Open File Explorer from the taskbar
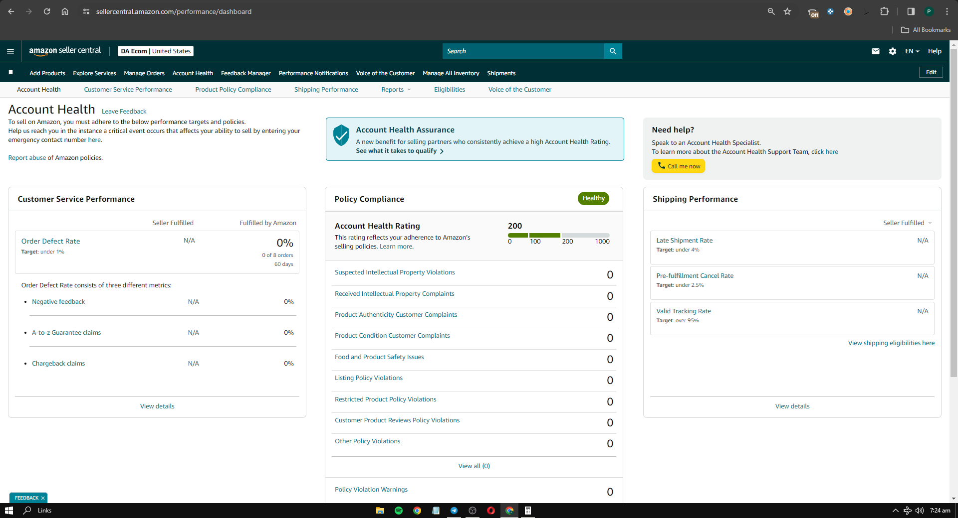Image resolution: width=958 pixels, height=518 pixels. (x=380, y=511)
